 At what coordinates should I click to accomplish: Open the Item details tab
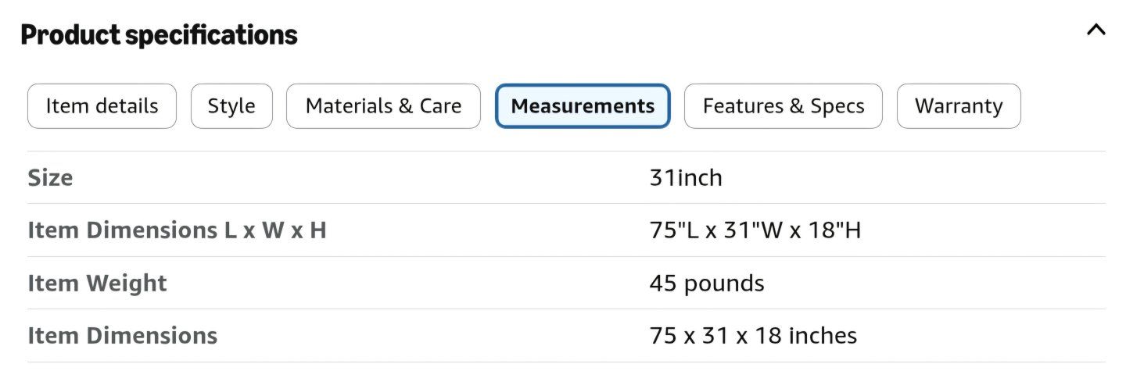pyautogui.click(x=102, y=106)
